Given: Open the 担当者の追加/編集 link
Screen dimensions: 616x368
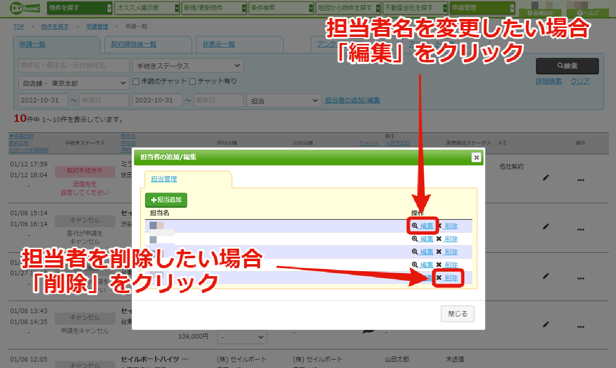Looking at the screenshot, I should click(352, 100).
